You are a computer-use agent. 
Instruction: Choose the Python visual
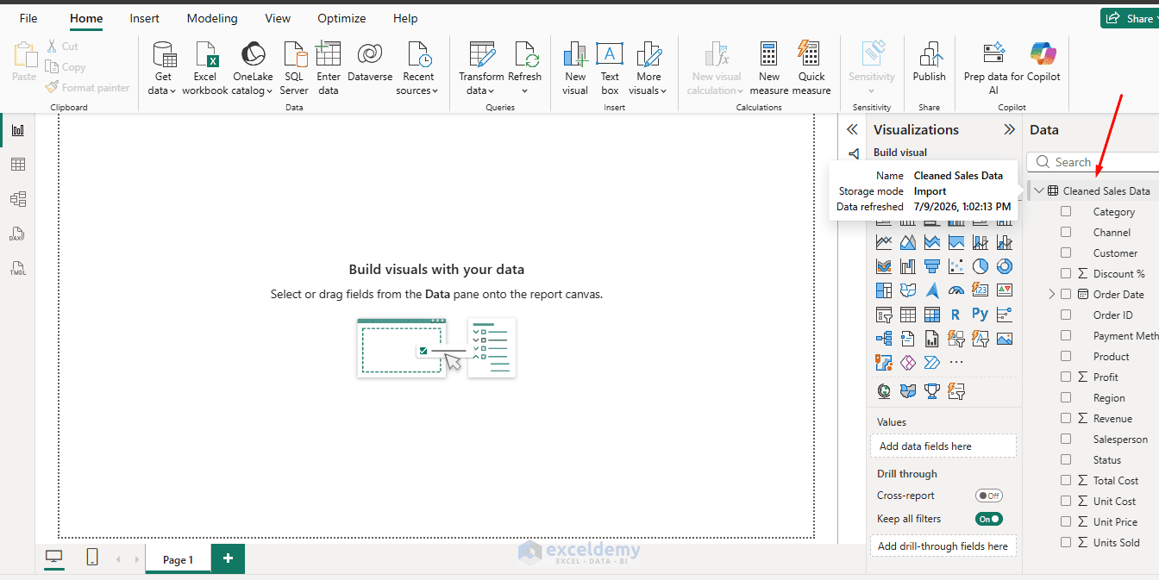980,315
